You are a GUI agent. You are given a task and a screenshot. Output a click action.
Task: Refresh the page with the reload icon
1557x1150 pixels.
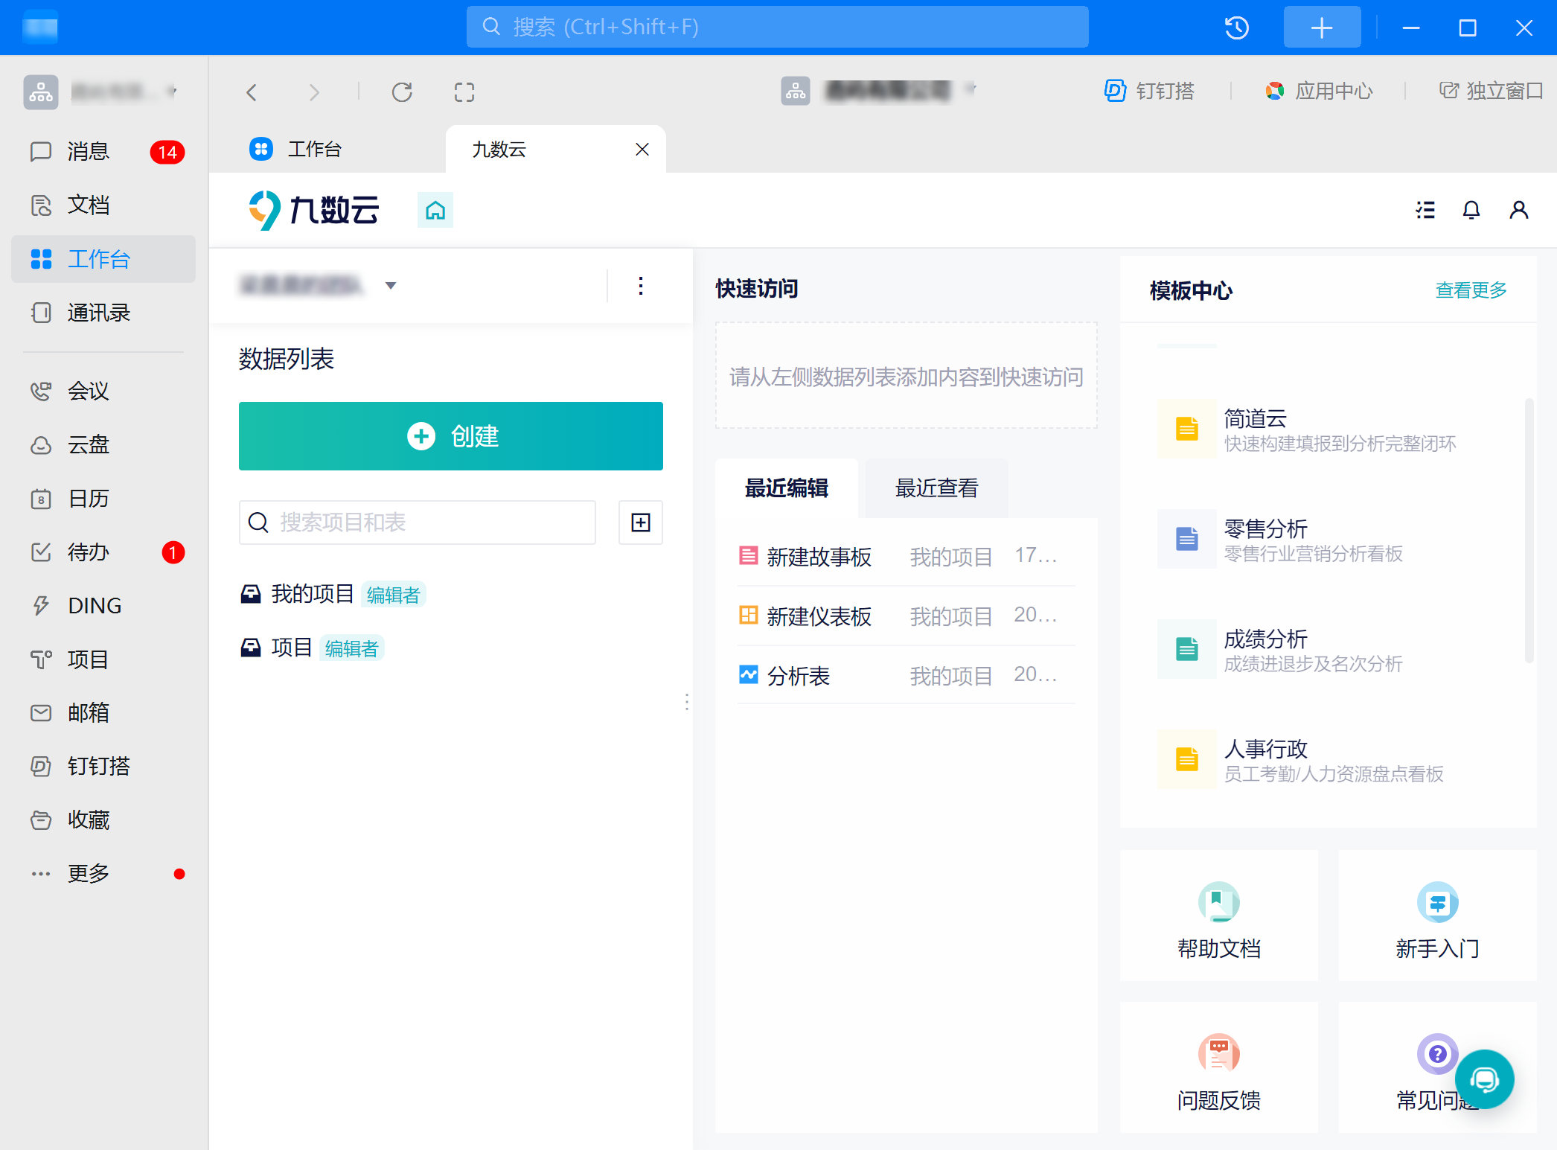tap(402, 92)
